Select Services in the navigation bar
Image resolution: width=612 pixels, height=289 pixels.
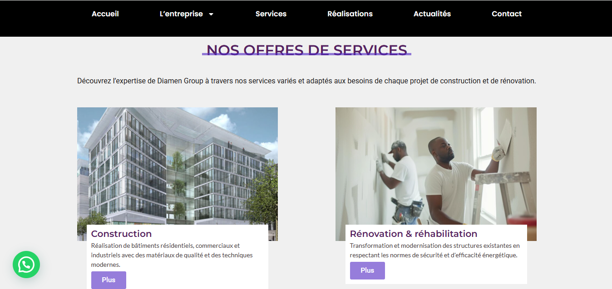[x=271, y=14]
